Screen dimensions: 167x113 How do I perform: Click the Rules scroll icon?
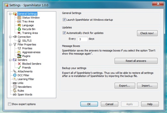point(15,91)
